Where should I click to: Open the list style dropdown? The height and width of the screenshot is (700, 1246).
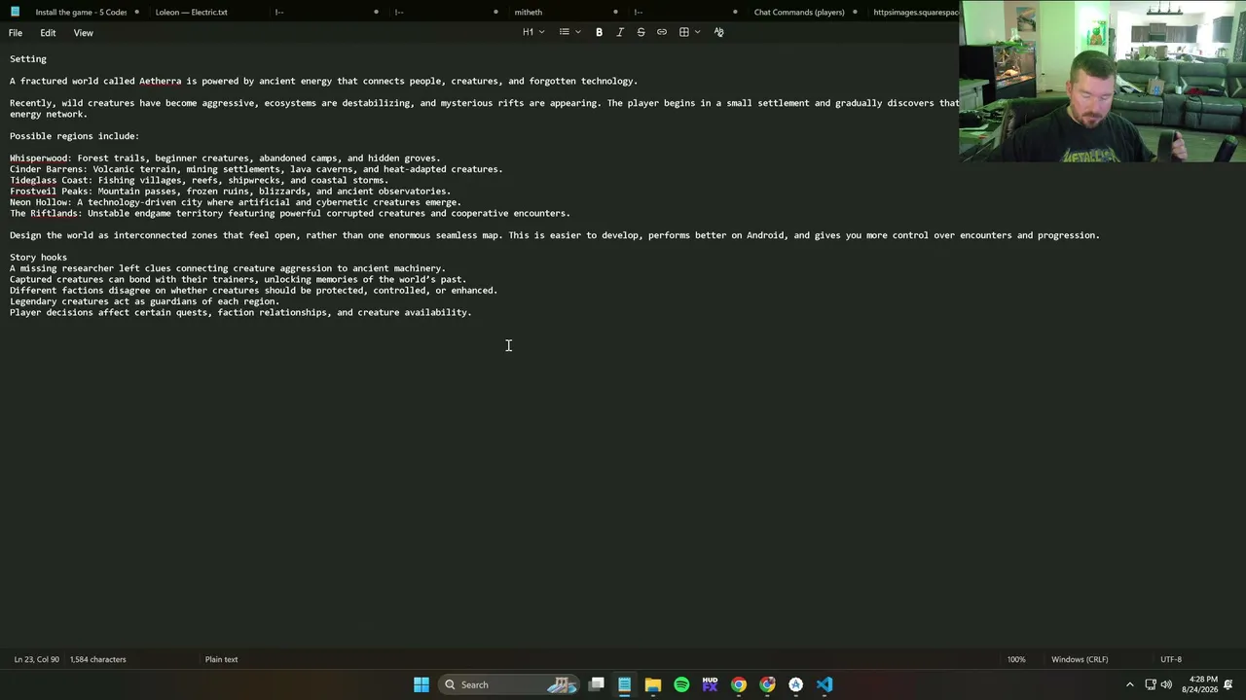point(569,32)
